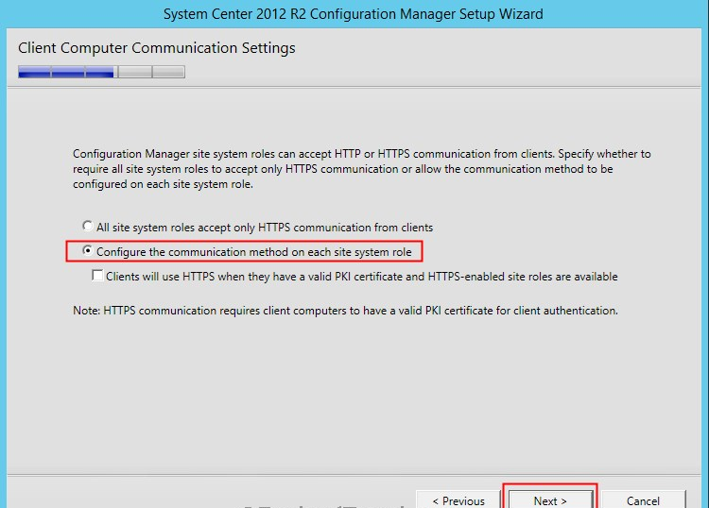Screen dimensions: 709x508
Task: Click the wizard progress bar
Action: point(102,72)
